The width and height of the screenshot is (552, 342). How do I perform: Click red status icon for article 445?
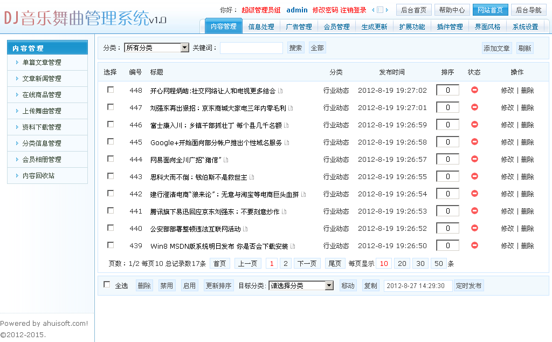(x=474, y=142)
